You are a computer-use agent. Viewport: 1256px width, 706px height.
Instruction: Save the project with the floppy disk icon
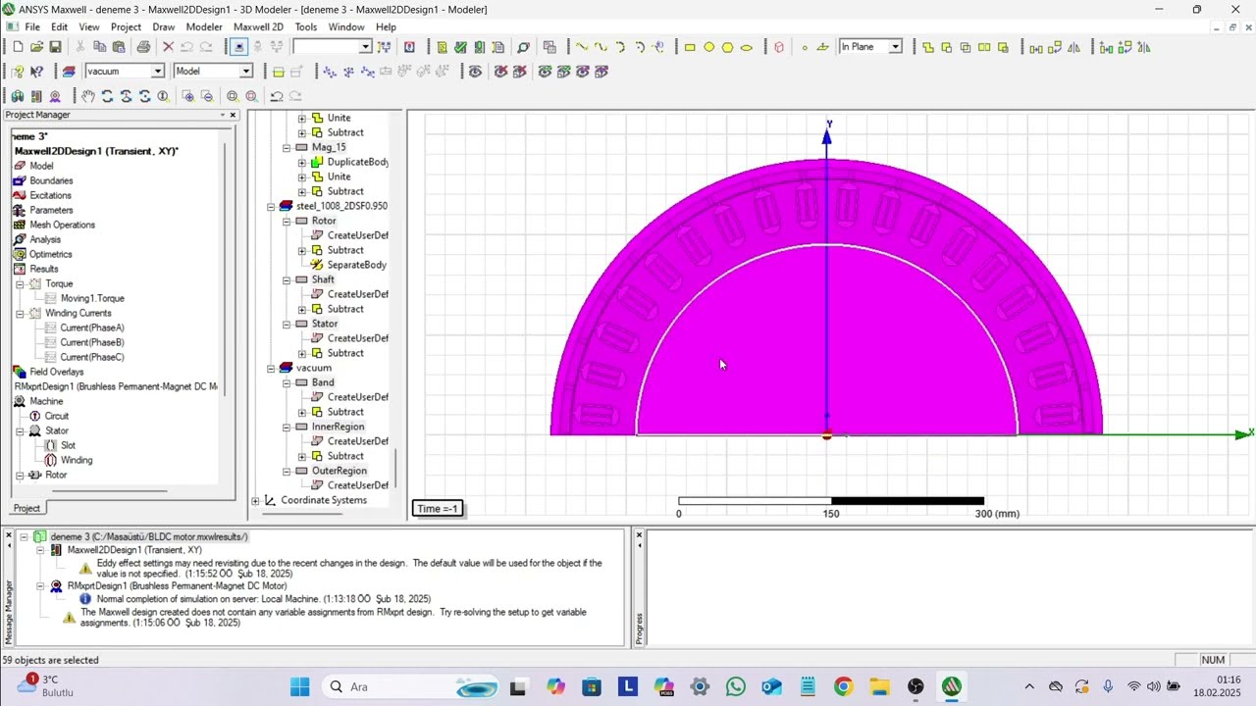point(55,47)
